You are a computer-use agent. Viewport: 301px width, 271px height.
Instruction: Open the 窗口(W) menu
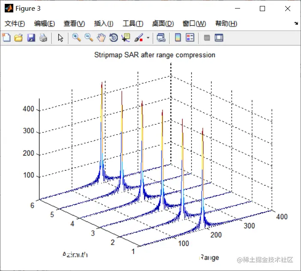click(194, 24)
